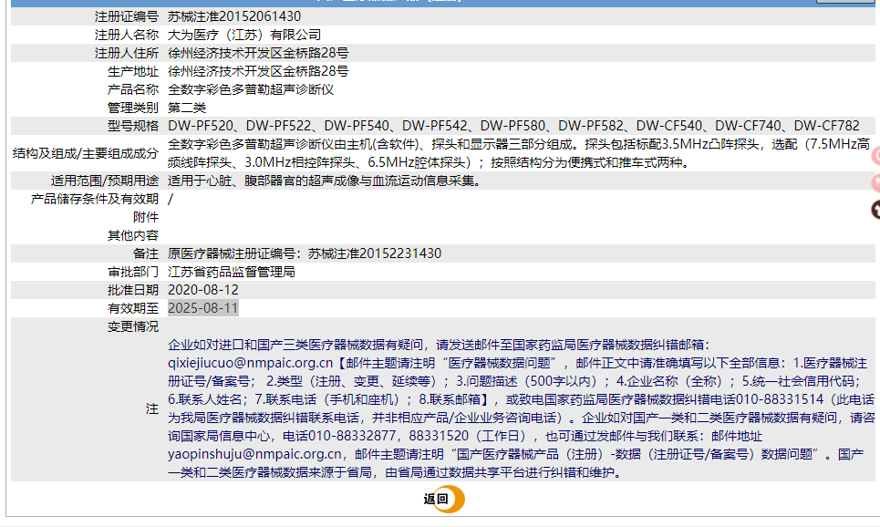Click the blue title bar at the top
This screenshot has width=880, height=527.
438,3
